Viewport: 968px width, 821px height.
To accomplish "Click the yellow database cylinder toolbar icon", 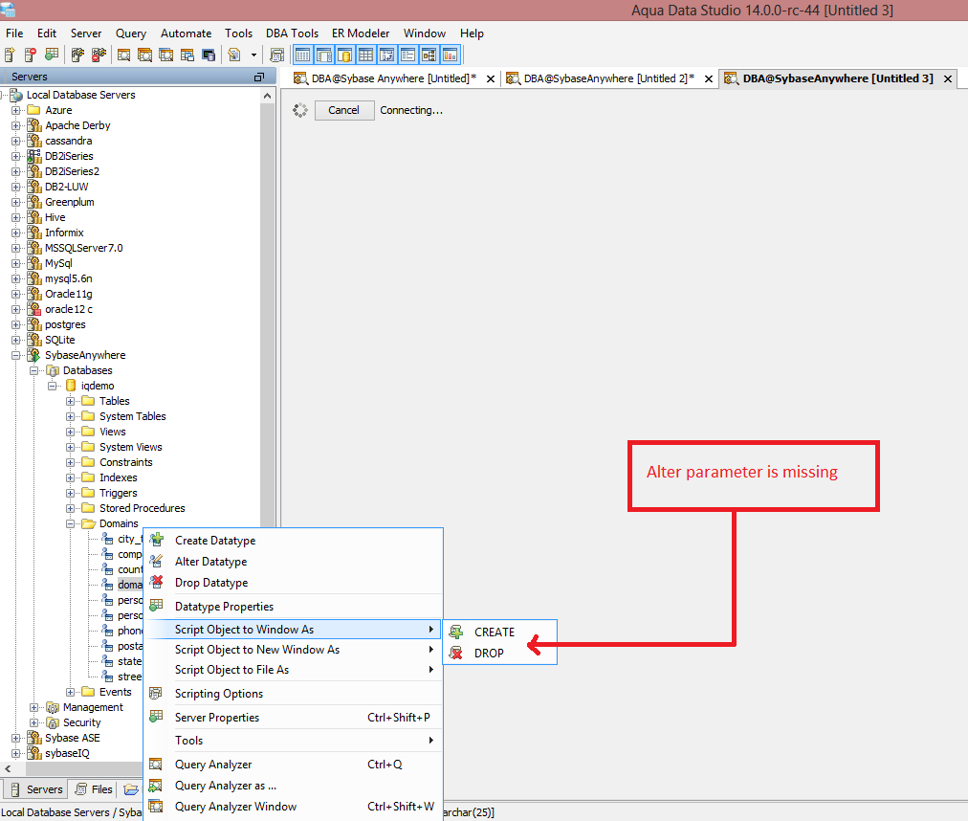I will 345,55.
